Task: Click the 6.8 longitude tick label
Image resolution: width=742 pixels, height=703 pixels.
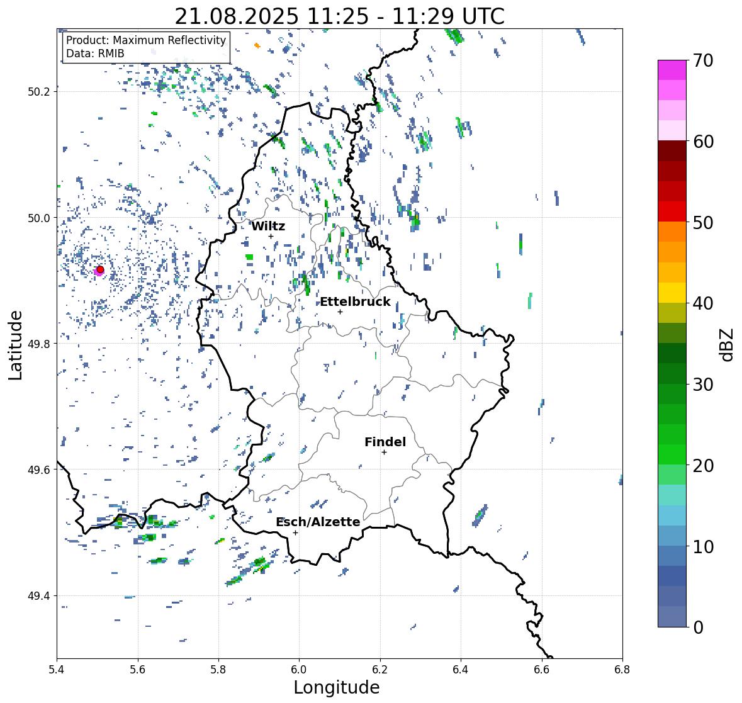Action: pos(622,670)
